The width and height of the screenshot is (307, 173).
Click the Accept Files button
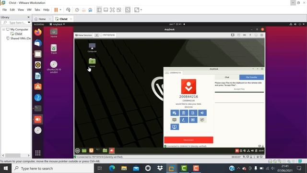click(239, 89)
